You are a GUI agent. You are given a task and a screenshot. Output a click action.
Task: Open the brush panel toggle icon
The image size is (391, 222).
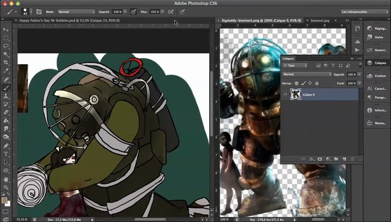[39, 12]
